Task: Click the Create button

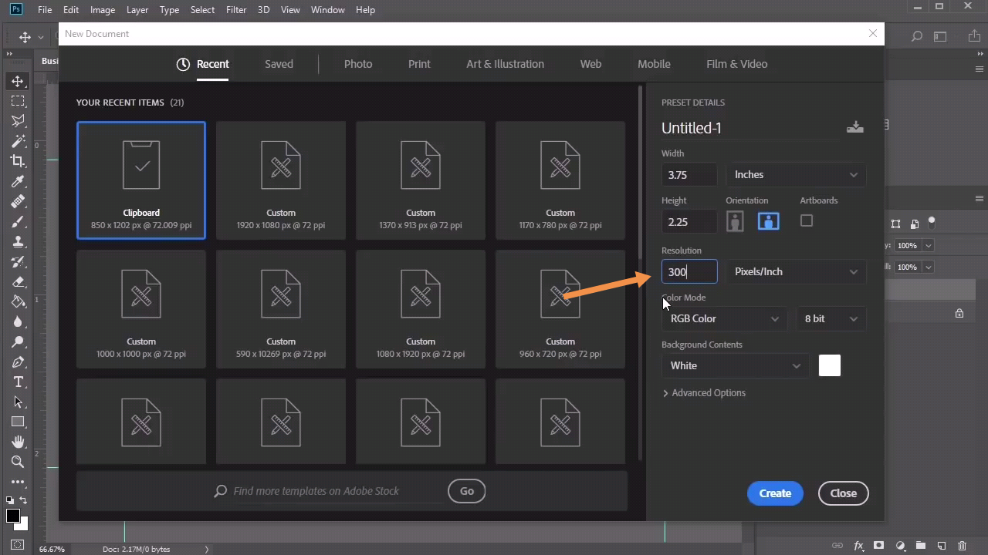Action: [775, 493]
